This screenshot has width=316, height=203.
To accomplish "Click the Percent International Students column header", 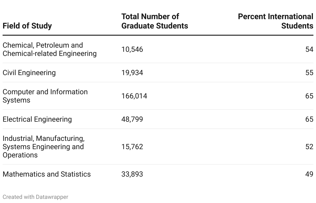I will [x=276, y=21].
